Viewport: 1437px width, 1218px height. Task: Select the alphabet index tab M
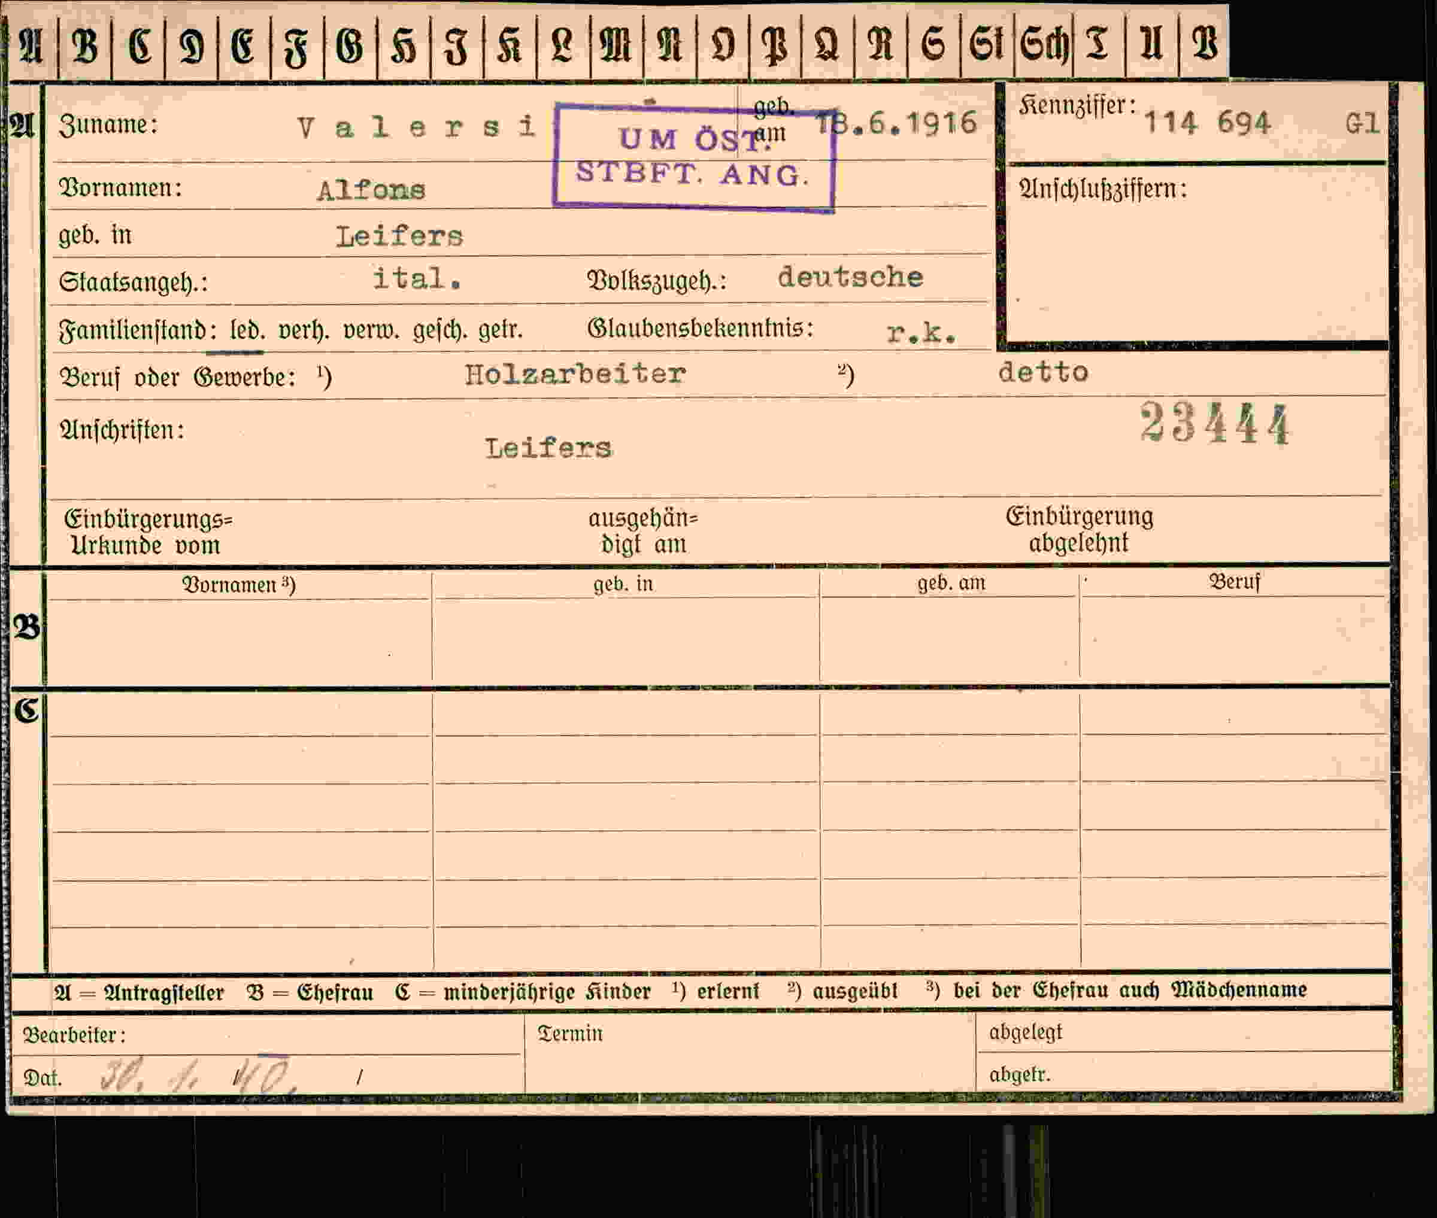point(616,45)
